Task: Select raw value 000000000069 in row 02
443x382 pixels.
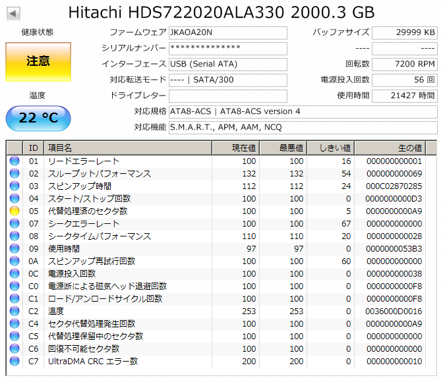Action: [x=394, y=174]
